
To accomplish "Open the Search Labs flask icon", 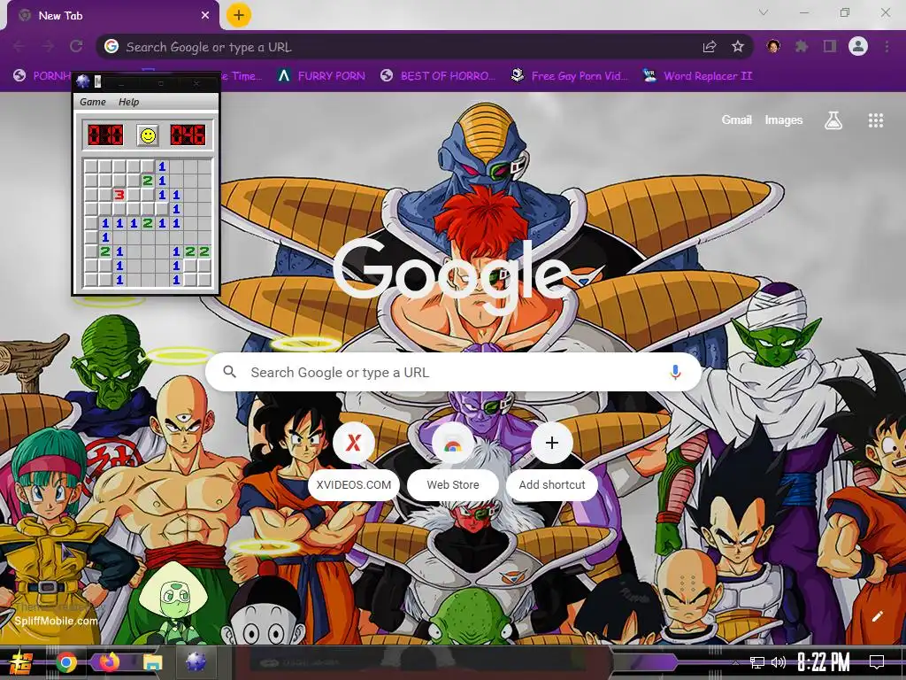I will tap(833, 120).
